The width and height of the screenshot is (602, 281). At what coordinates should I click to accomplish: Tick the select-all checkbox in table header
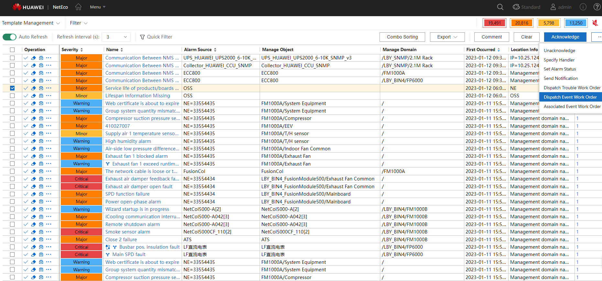(12, 50)
